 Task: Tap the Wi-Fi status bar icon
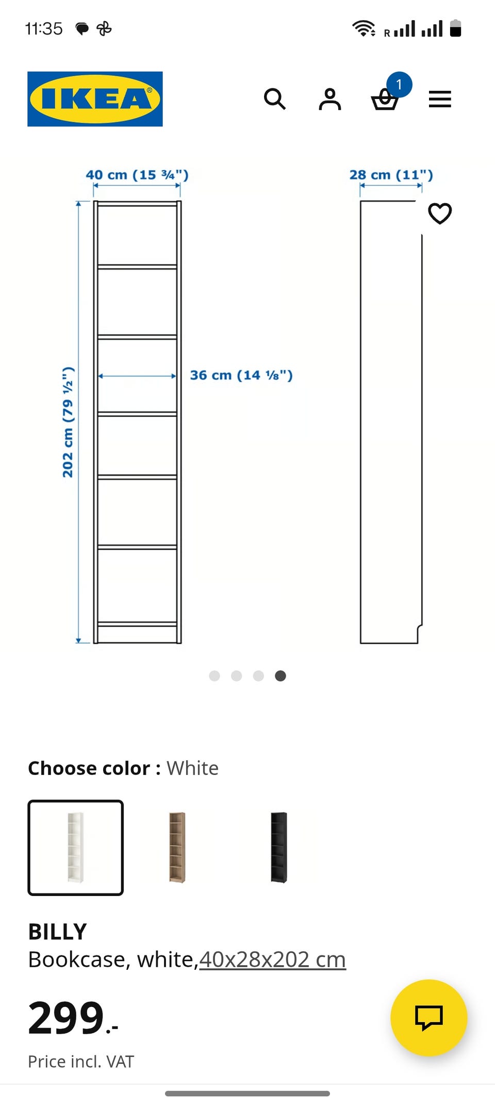click(x=364, y=28)
